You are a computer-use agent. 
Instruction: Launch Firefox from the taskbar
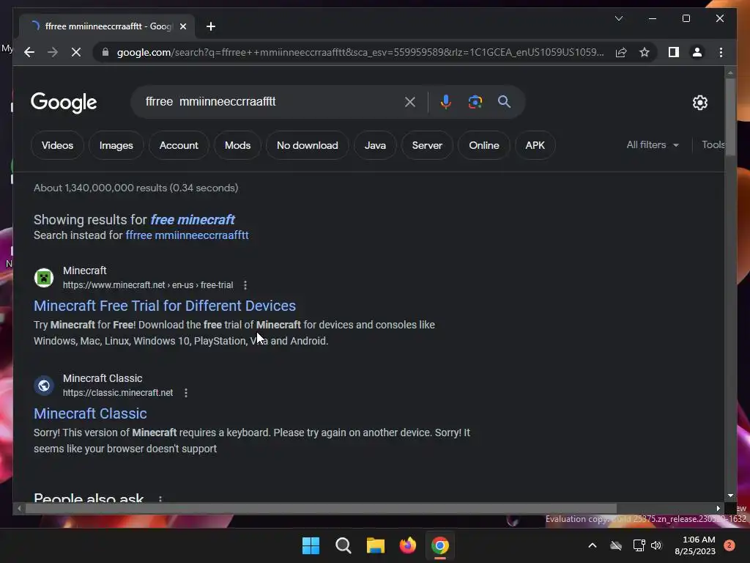[x=407, y=545]
